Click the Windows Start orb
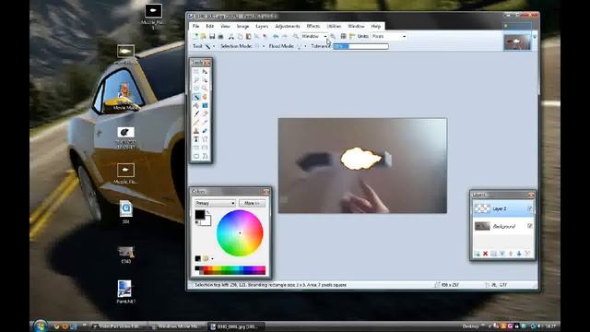This screenshot has width=590, height=332. pos(40,326)
